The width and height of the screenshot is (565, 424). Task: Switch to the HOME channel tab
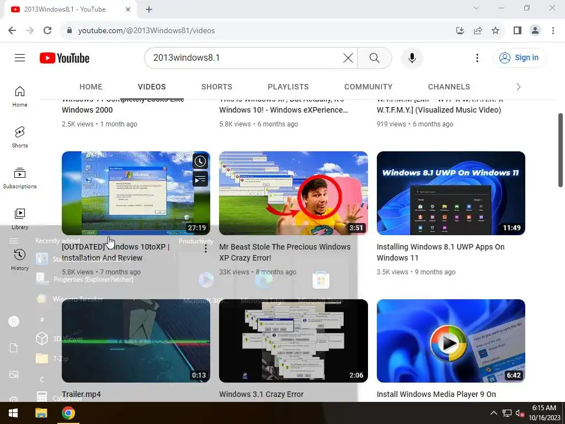(91, 87)
